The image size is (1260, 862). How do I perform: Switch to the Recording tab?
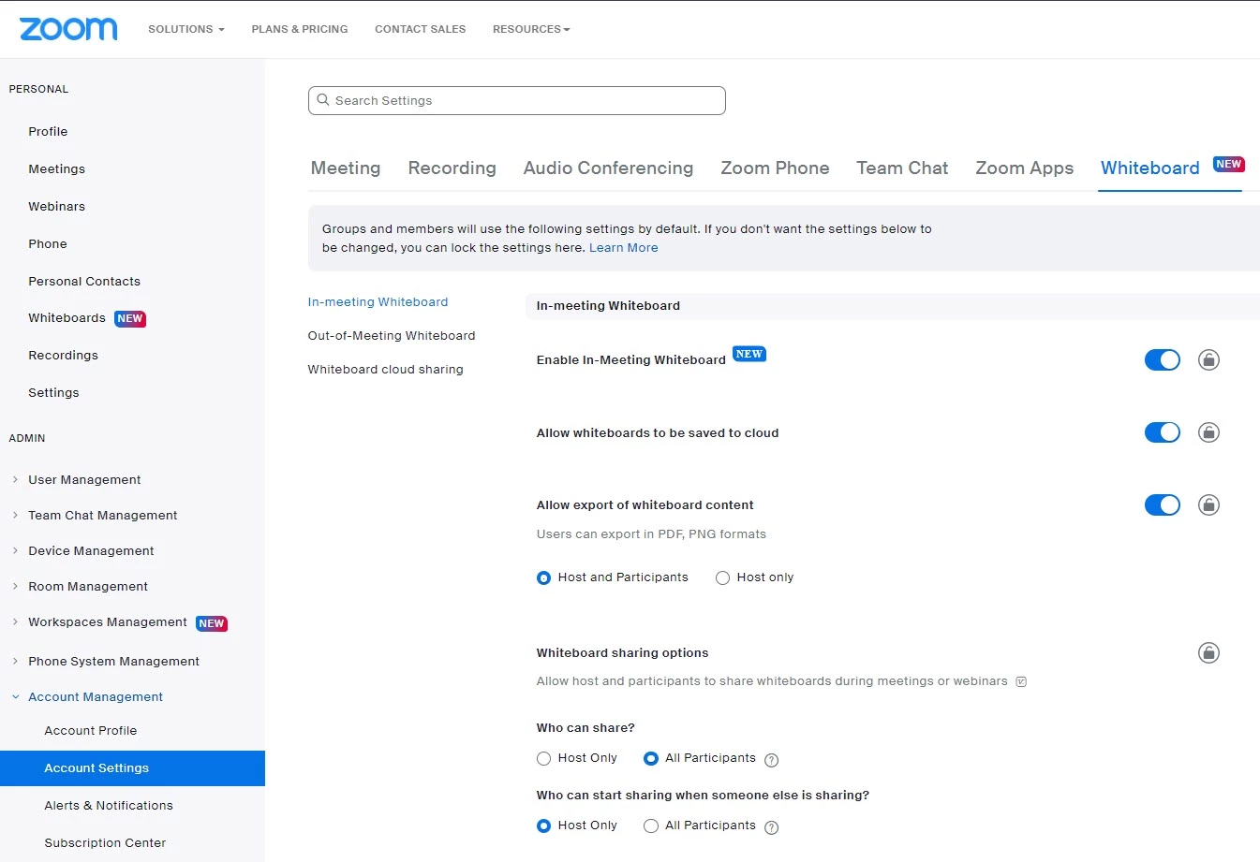point(452,168)
